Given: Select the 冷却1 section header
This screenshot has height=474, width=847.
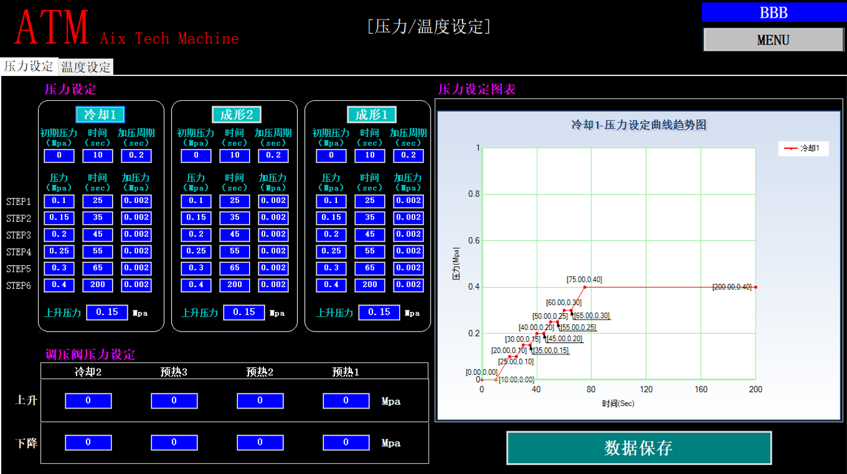Looking at the screenshot, I should tap(100, 114).
